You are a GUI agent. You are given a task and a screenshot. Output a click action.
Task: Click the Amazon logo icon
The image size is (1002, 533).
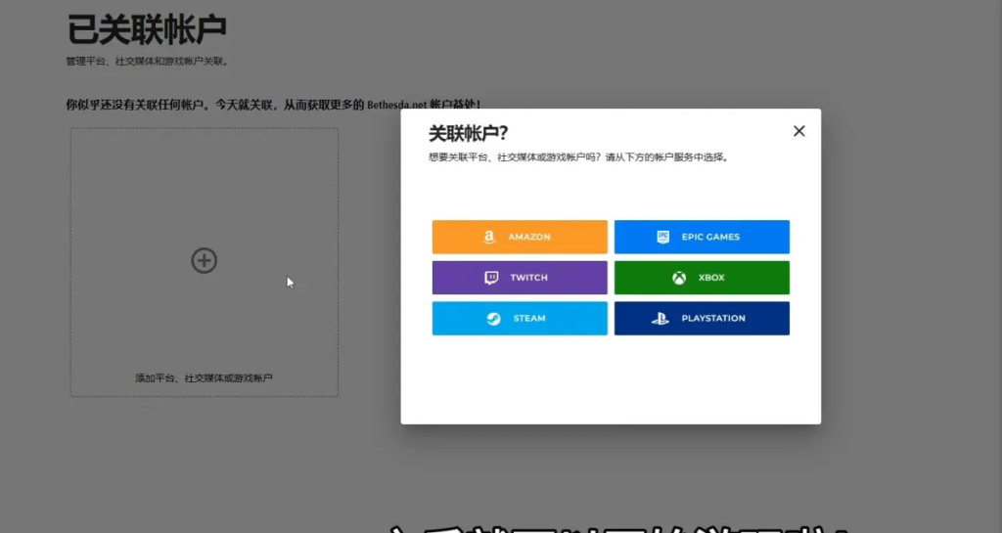pos(489,237)
